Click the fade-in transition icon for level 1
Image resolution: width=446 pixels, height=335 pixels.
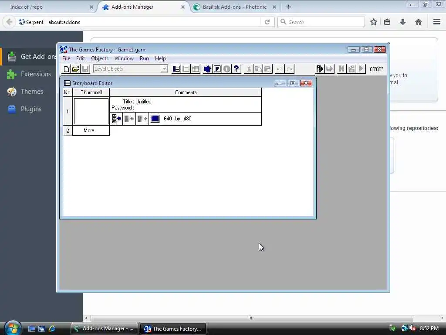pyautogui.click(x=129, y=119)
